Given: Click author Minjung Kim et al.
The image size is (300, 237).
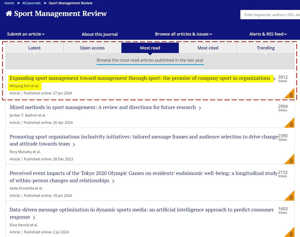Looking at the screenshot, I should click(x=24, y=86).
